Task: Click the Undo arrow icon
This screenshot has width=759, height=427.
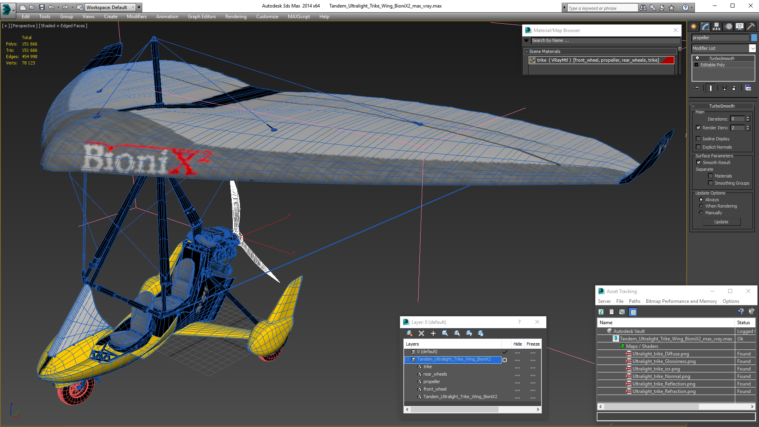Action: point(51,7)
